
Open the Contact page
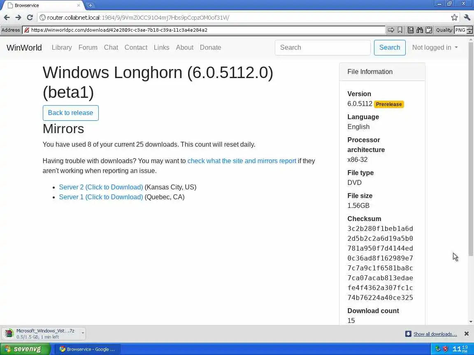click(x=136, y=47)
